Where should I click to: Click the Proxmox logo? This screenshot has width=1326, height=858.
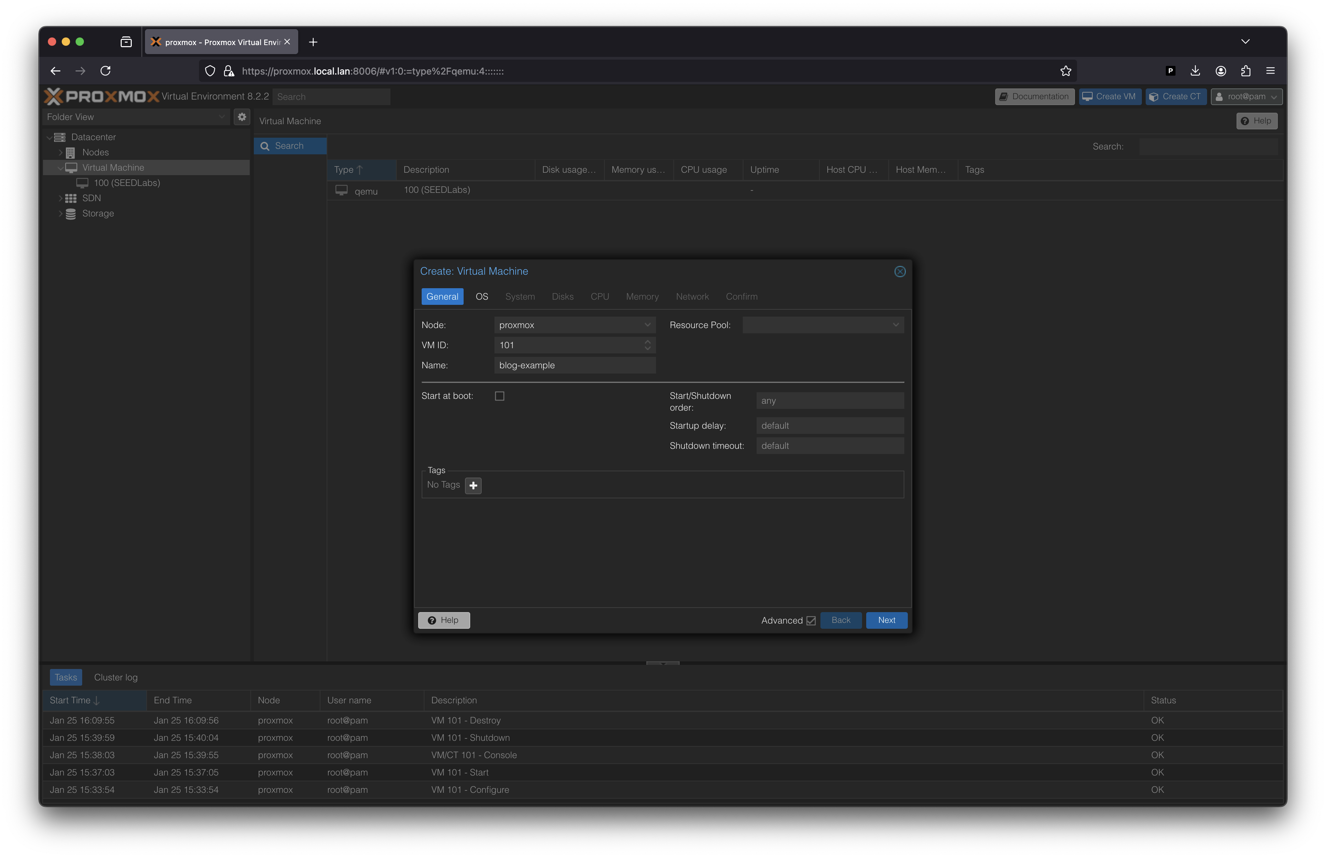click(102, 96)
